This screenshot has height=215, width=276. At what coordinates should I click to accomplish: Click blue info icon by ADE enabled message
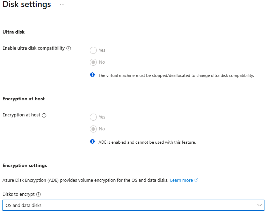[x=93, y=142]
